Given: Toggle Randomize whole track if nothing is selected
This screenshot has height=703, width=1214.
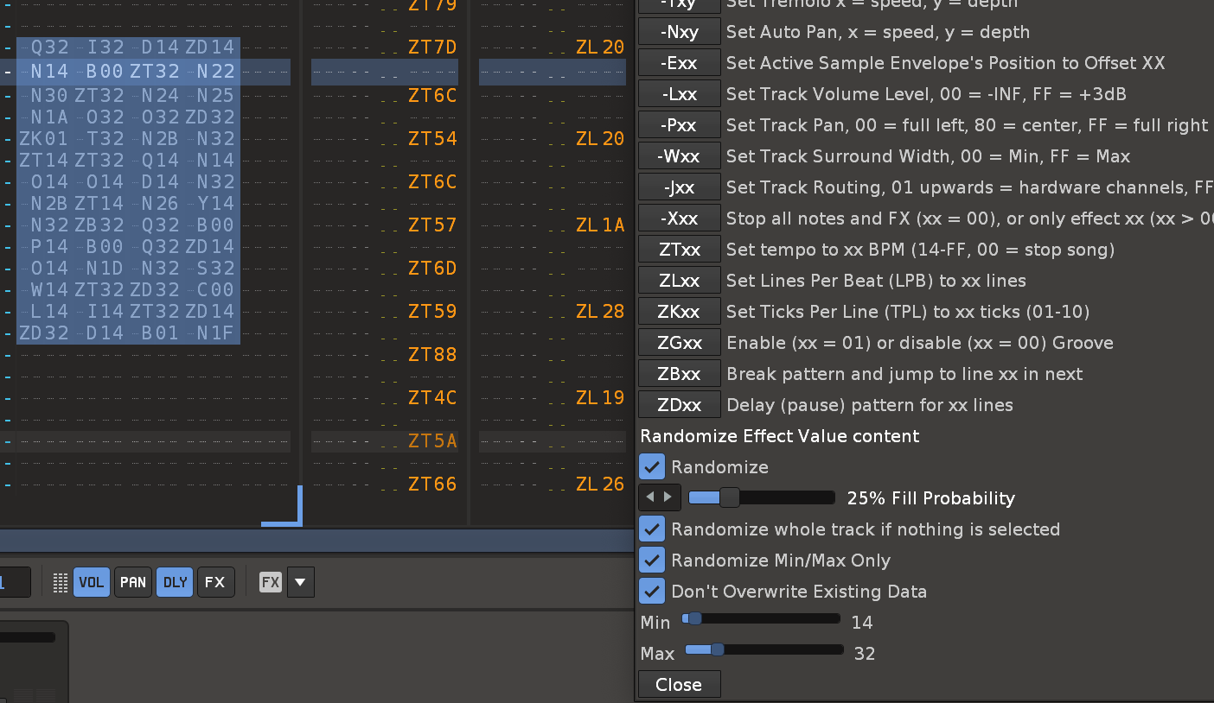Looking at the screenshot, I should (x=652, y=529).
